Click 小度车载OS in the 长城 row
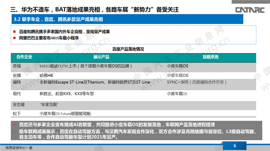 tap(178, 75)
